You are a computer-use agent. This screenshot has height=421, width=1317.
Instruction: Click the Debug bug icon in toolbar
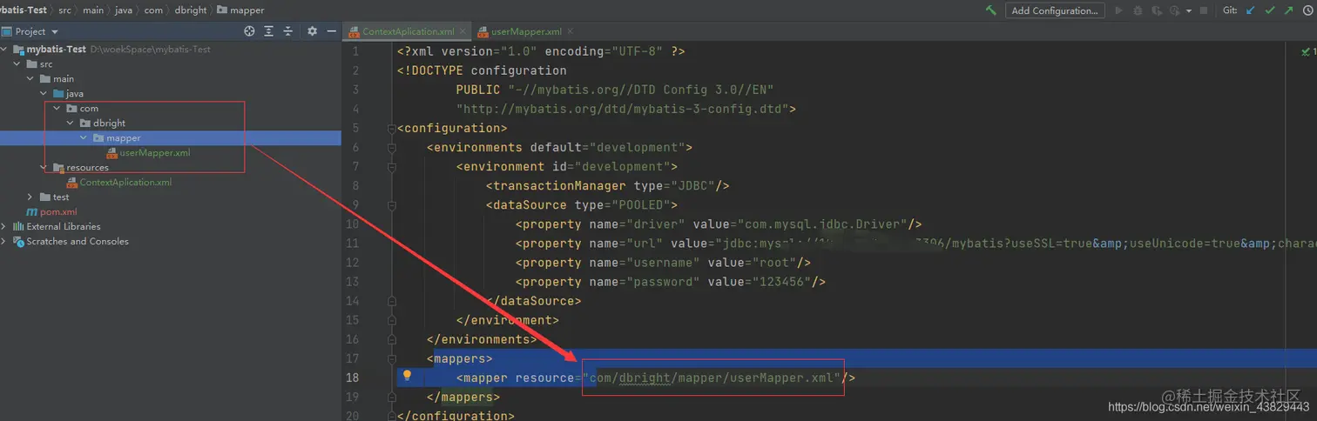click(x=1138, y=10)
